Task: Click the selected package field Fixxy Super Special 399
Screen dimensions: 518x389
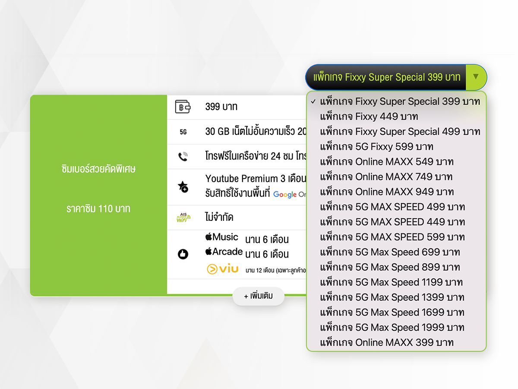Action: click(386, 77)
